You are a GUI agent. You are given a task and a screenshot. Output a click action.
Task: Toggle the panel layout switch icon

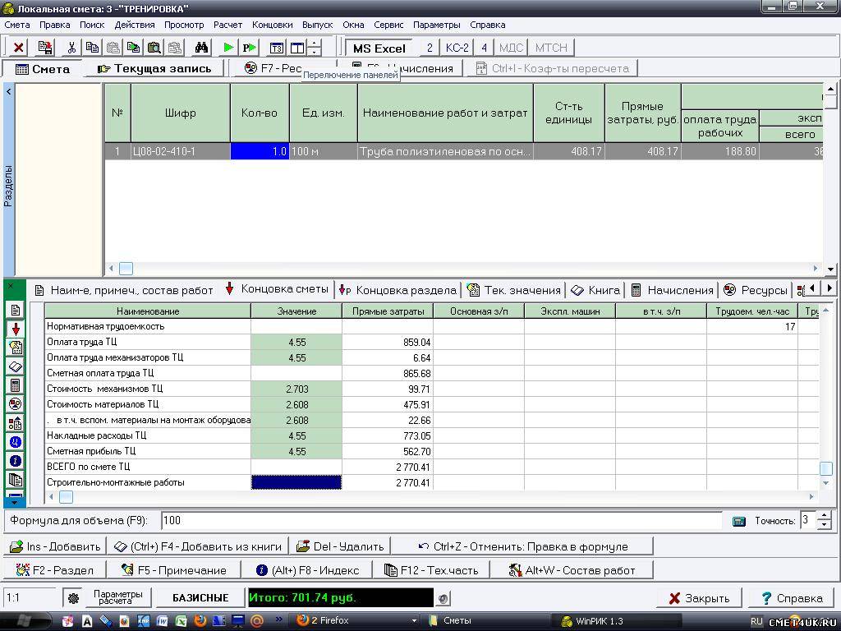297,48
